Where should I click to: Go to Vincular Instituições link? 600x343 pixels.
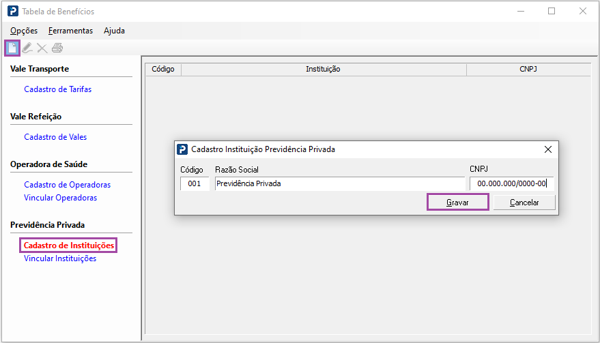(60, 258)
